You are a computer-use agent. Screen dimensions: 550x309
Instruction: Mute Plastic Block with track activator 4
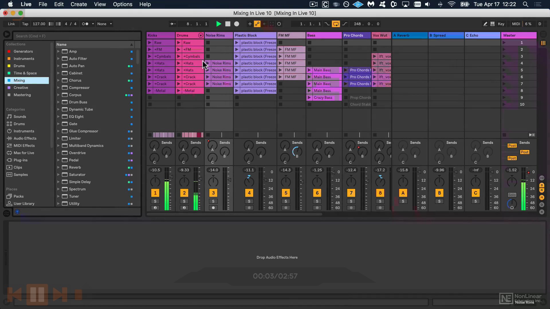point(249,193)
